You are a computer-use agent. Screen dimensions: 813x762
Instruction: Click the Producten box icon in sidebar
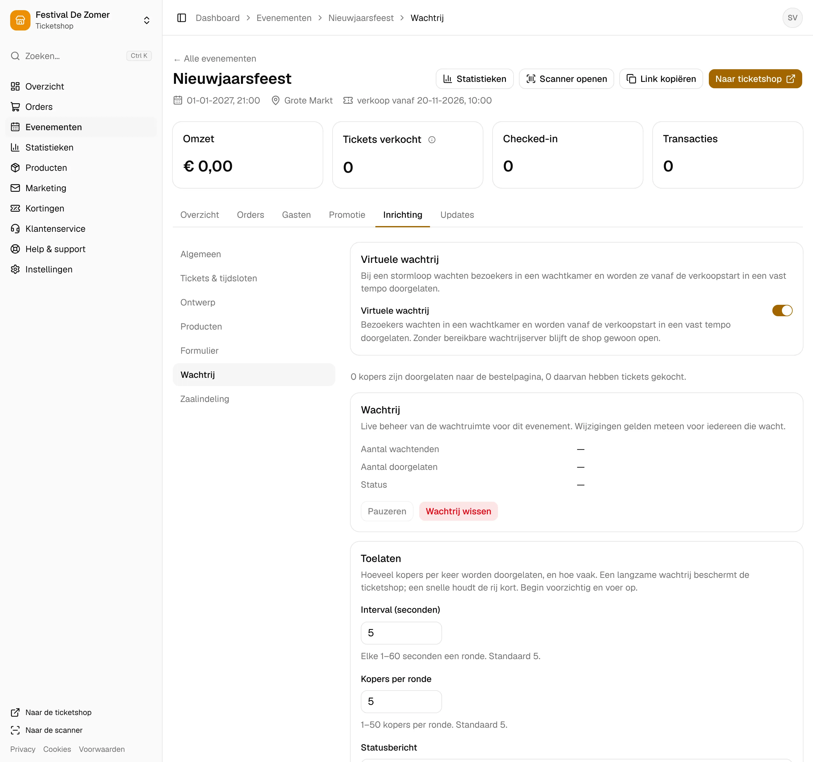click(15, 168)
